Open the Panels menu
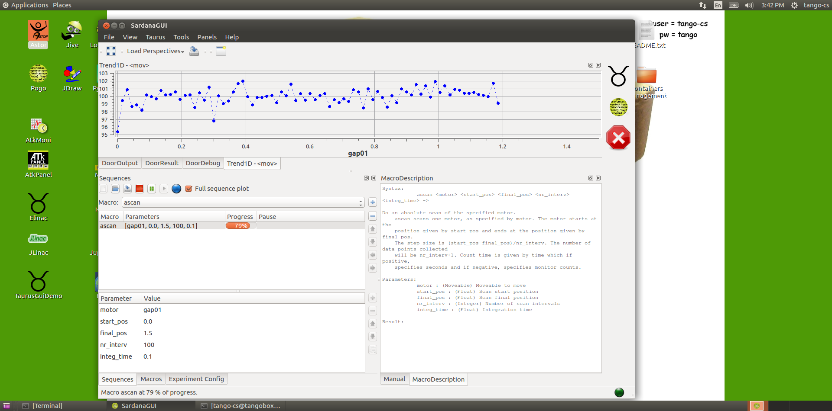 207,37
